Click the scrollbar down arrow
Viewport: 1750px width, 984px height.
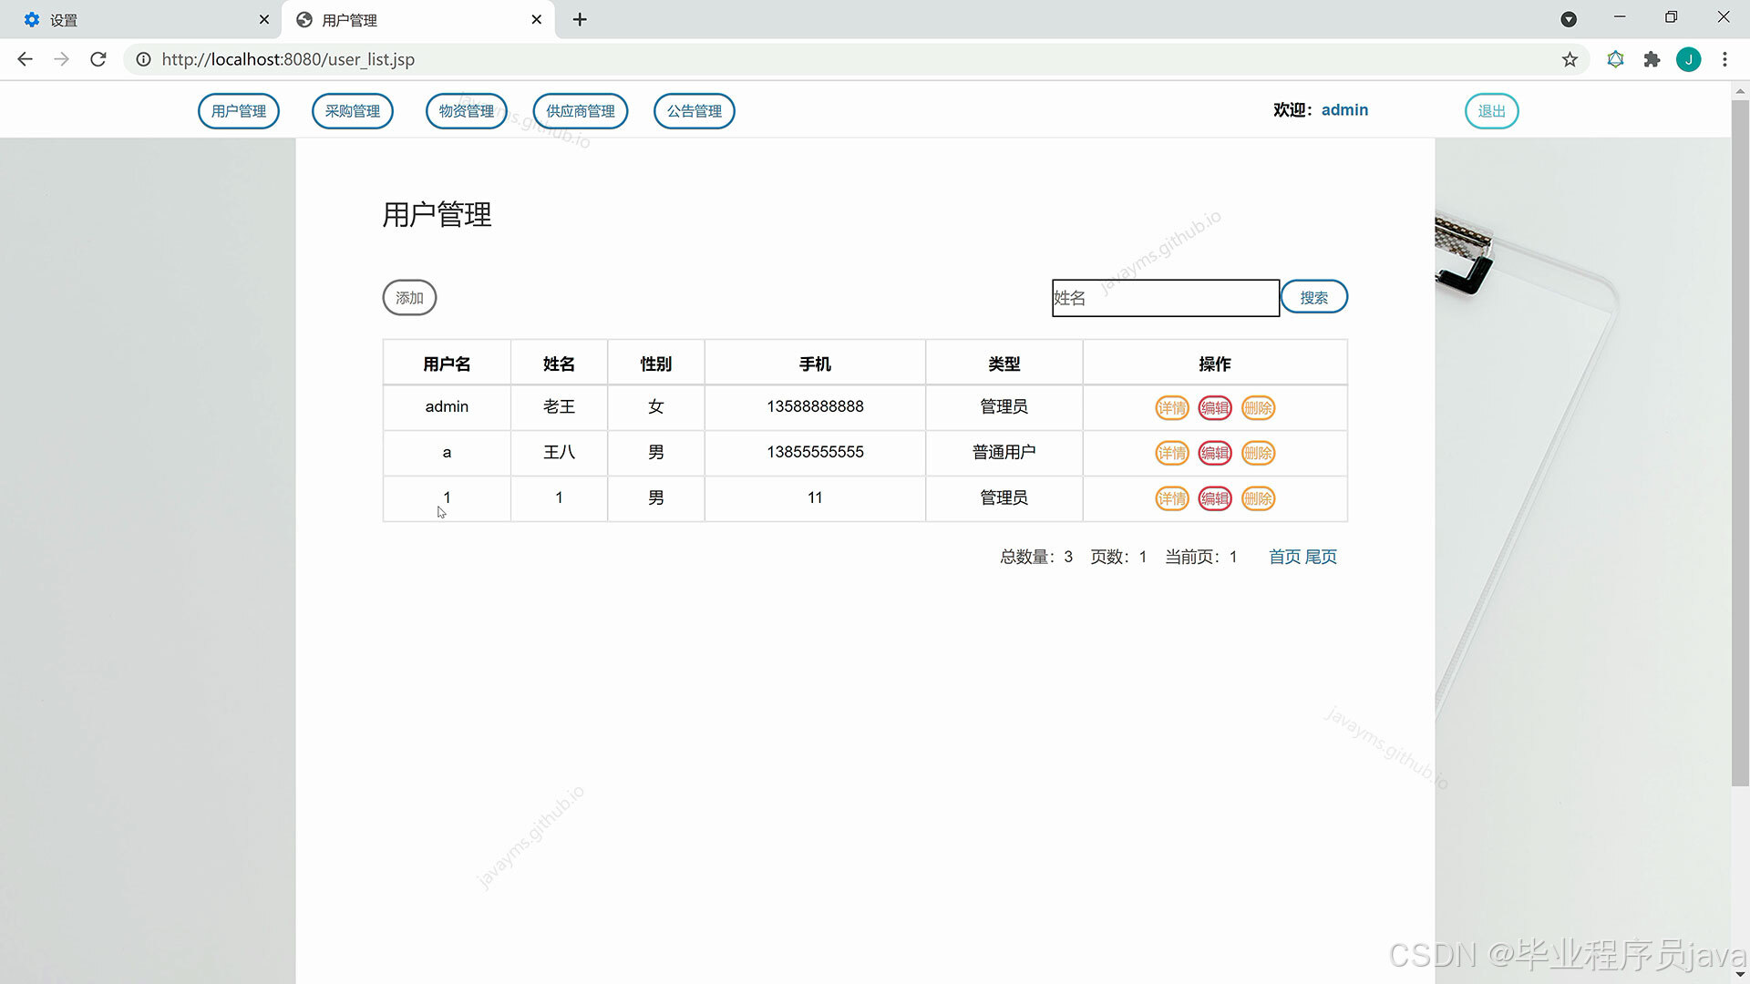click(1740, 975)
